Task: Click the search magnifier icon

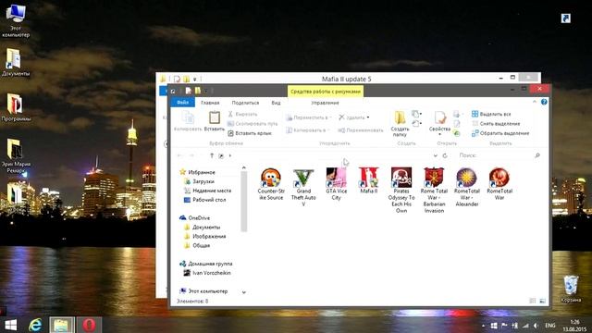Action: pyautogui.click(x=537, y=155)
